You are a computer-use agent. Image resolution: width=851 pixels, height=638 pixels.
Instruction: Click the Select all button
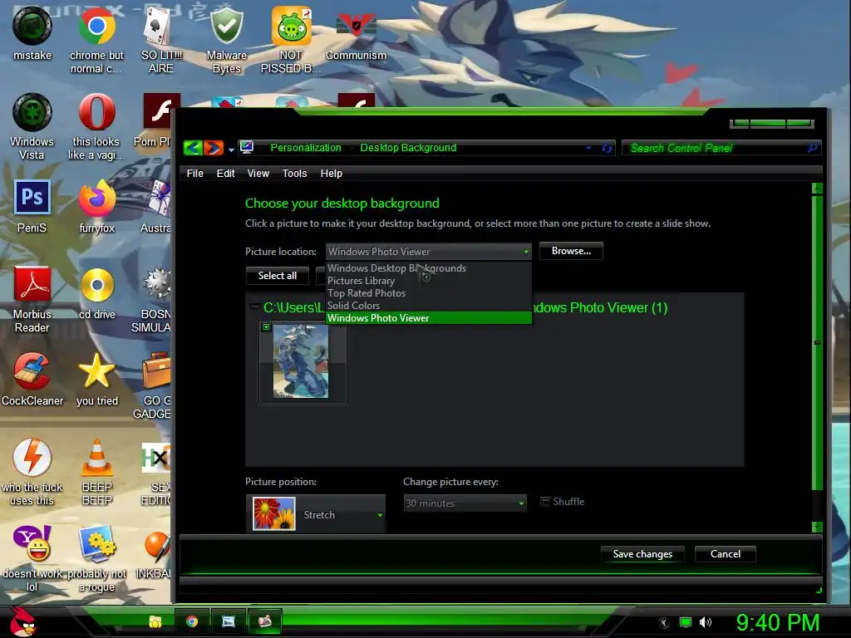(278, 276)
